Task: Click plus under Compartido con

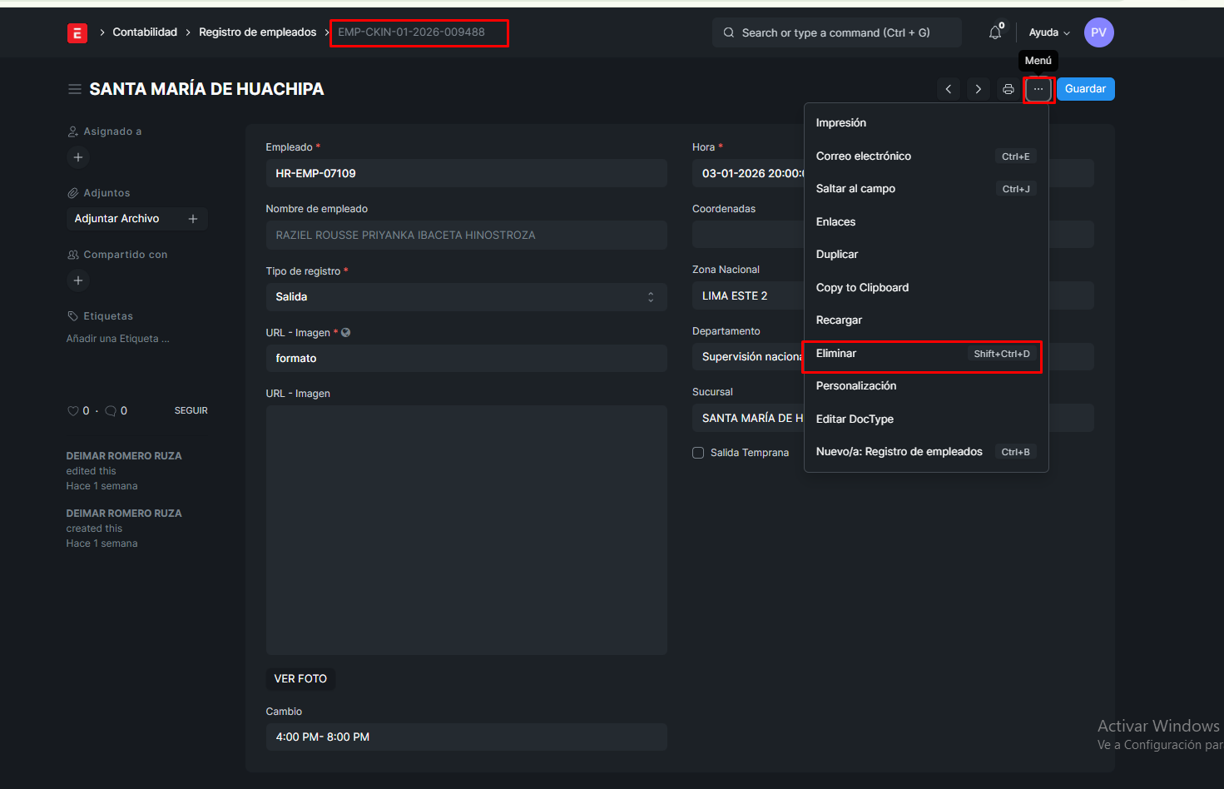Action: click(78, 280)
